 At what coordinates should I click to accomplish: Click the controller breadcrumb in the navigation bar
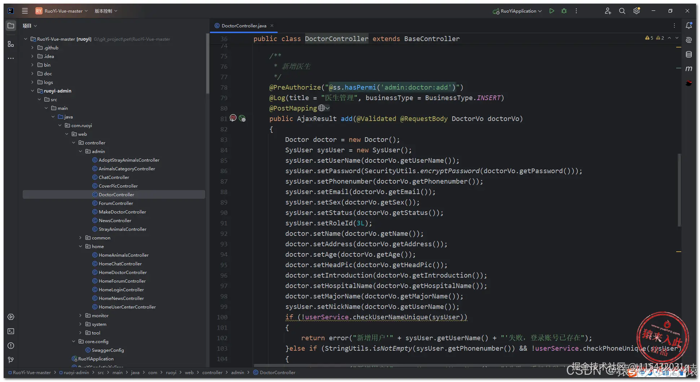point(212,373)
